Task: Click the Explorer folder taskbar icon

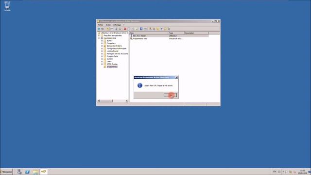Action: [x=35, y=172]
